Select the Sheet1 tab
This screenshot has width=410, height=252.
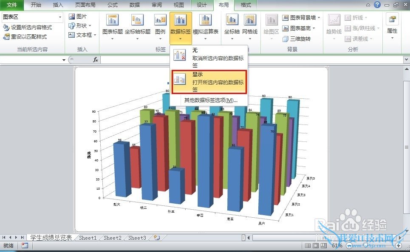coord(88,238)
